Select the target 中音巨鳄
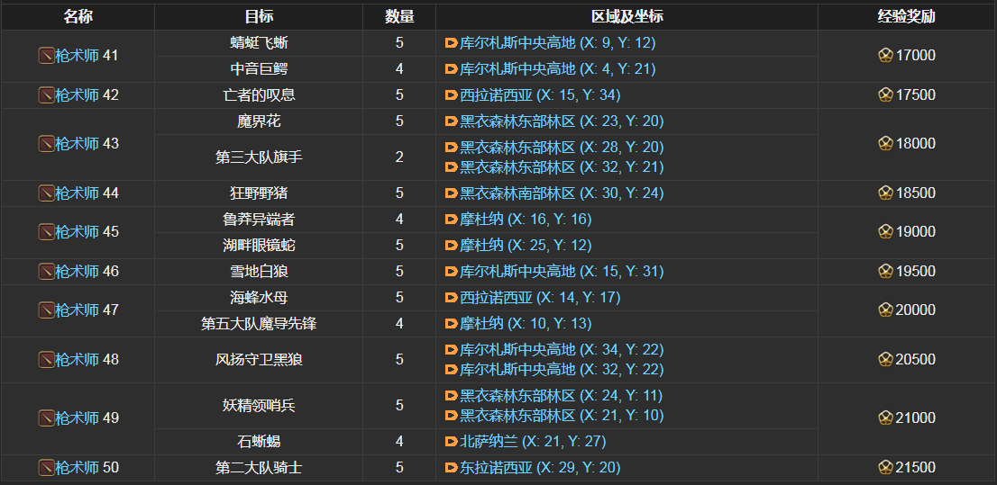The height and width of the screenshot is (485, 997). click(259, 69)
